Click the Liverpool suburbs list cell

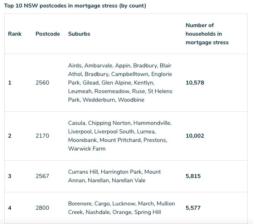tap(120, 136)
